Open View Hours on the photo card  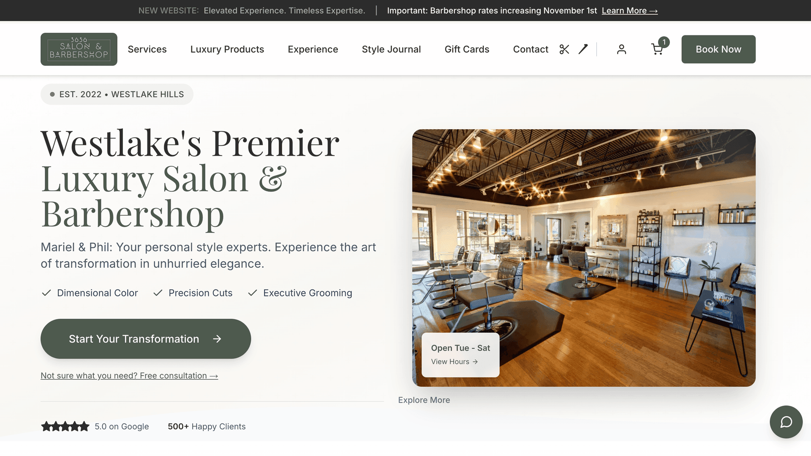(x=454, y=362)
